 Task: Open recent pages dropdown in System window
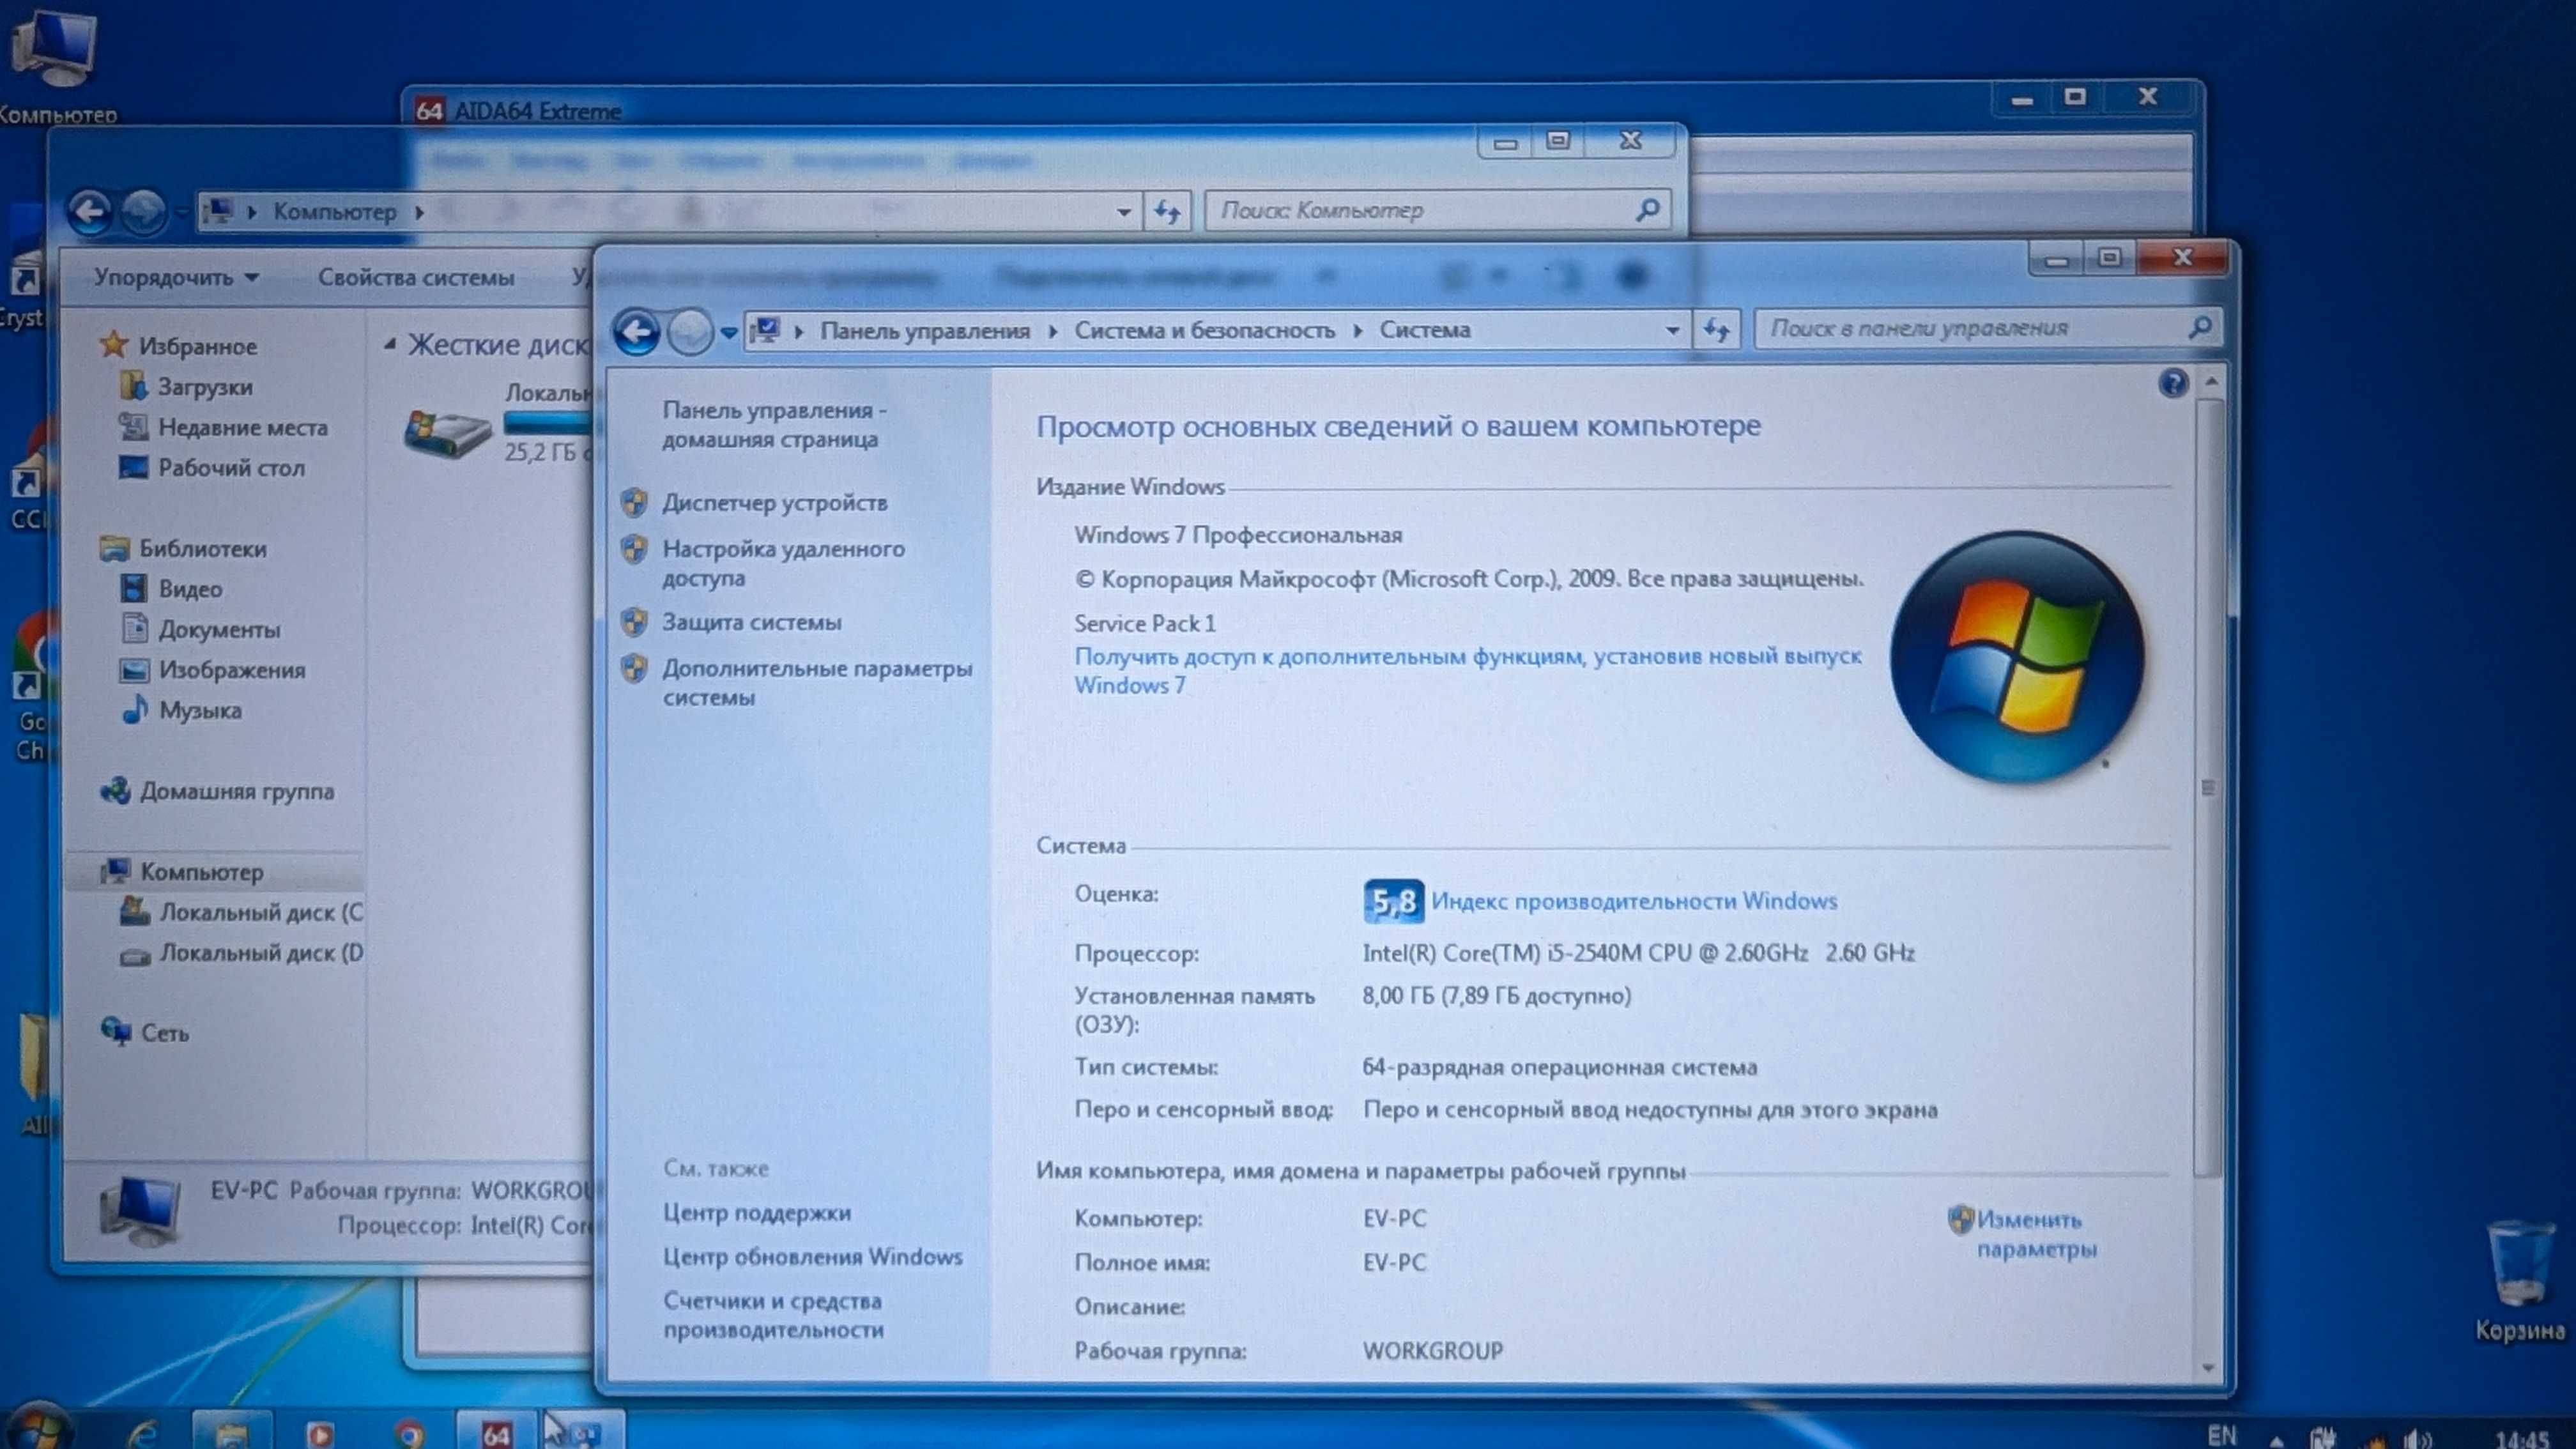click(x=729, y=332)
